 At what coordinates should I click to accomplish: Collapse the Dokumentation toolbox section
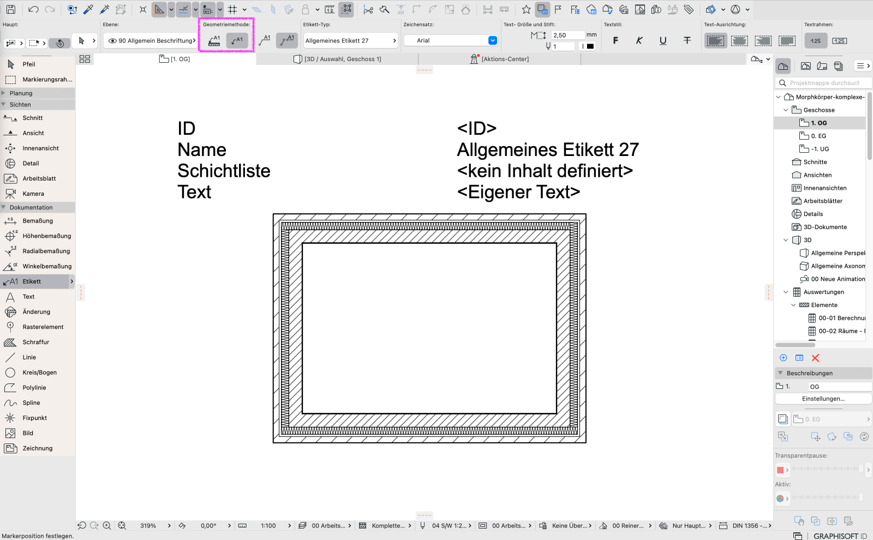pos(3,207)
